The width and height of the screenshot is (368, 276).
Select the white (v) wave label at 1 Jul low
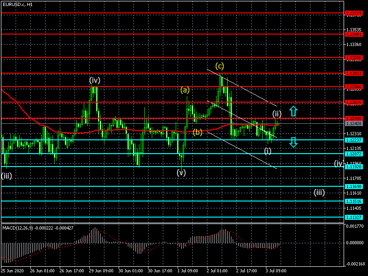[x=181, y=173]
